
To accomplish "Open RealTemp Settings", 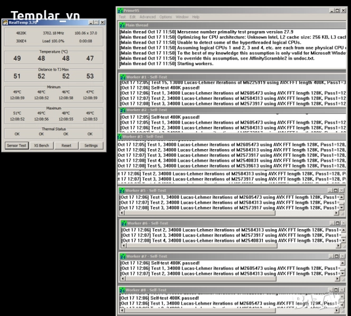I will pyautogui.click(x=91, y=145).
